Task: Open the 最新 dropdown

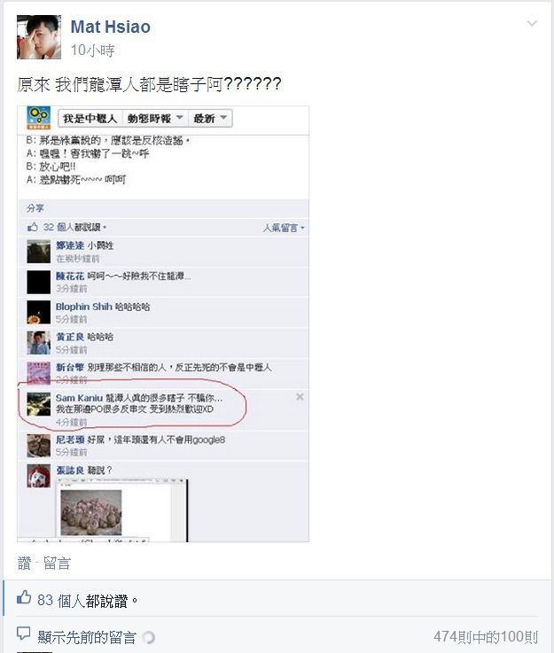Action: (210, 118)
